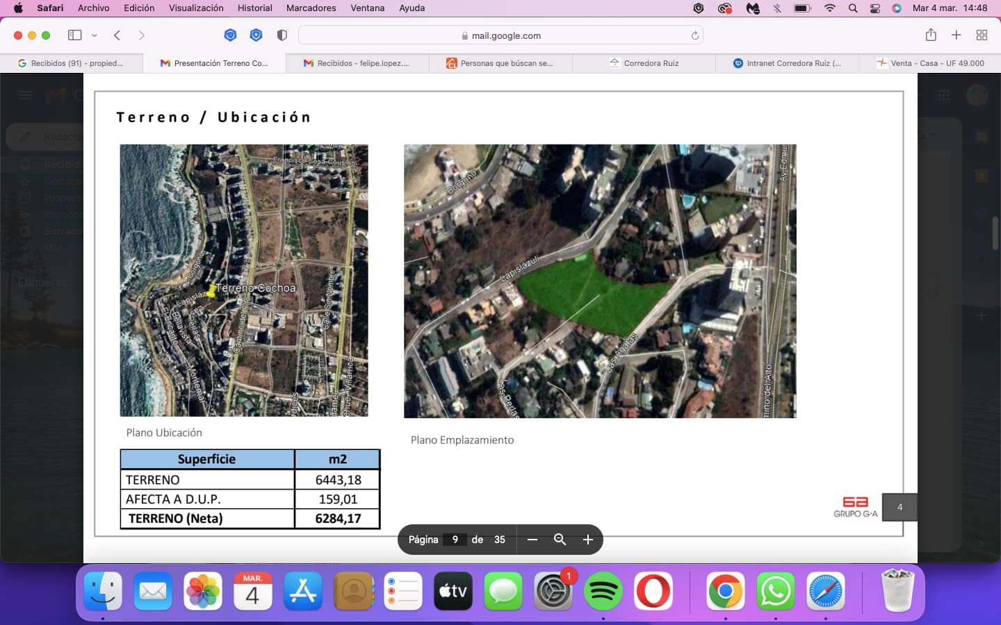This screenshot has width=1001, height=625.
Task: Switch to Presentación Terreno Co... tab
Action: tap(214, 63)
